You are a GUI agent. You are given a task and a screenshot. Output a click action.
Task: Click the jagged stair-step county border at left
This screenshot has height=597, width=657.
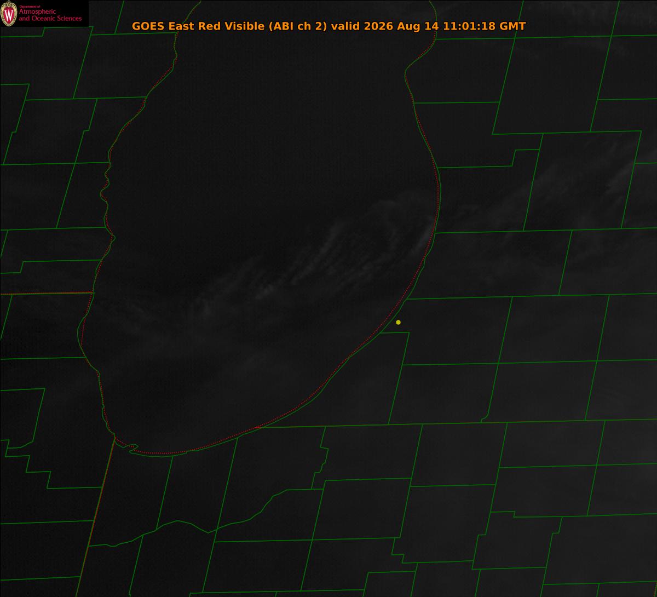tap(27, 466)
